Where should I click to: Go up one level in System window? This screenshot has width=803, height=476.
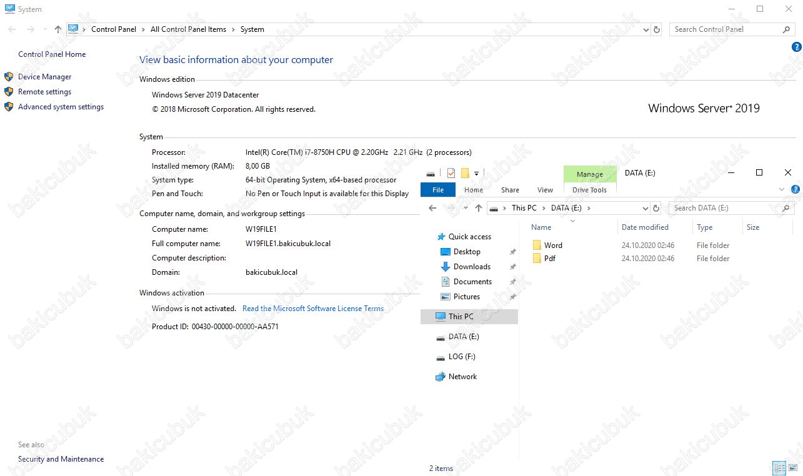click(x=57, y=29)
